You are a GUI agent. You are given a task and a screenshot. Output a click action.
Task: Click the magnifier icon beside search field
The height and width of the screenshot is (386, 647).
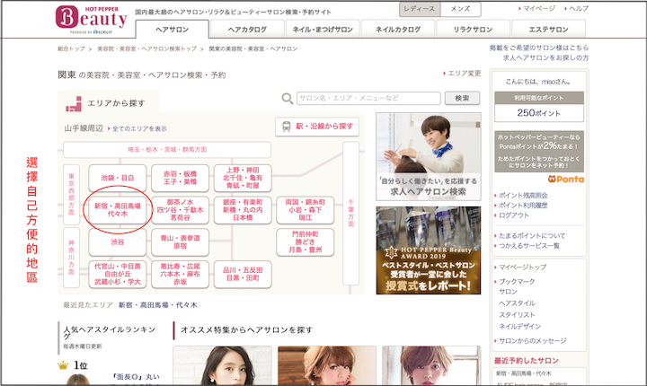click(x=287, y=99)
